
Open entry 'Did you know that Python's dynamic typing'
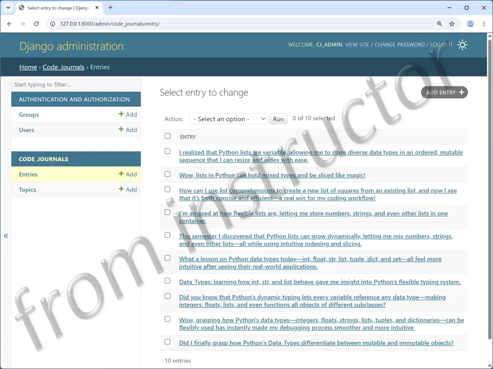pos(313,301)
